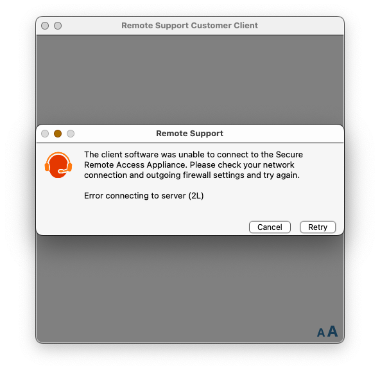The width and height of the screenshot is (380, 370).
Task: Increase text size with large A icon
Action: pyautogui.click(x=332, y=331)
